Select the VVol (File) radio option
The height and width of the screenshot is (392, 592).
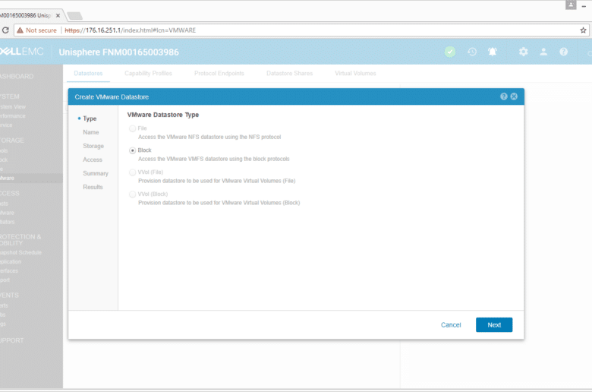132,172
